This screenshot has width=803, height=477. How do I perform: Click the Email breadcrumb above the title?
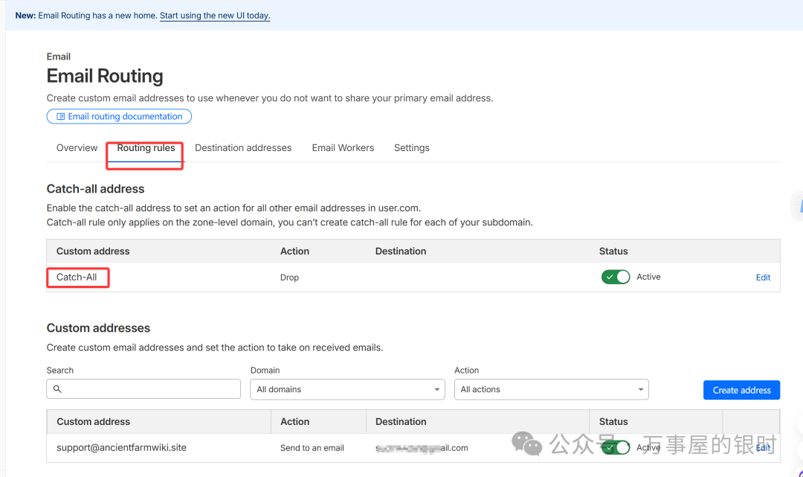(59, 57)
